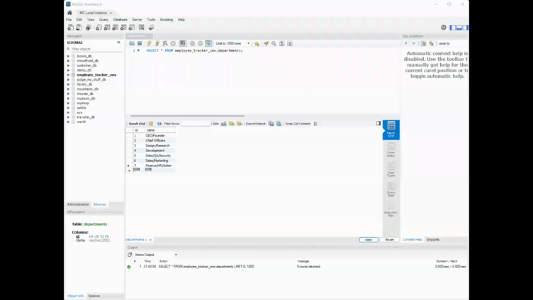Screen dimensions: 533x300
Task: Open the Database menu
Action: tap(120, 20)
